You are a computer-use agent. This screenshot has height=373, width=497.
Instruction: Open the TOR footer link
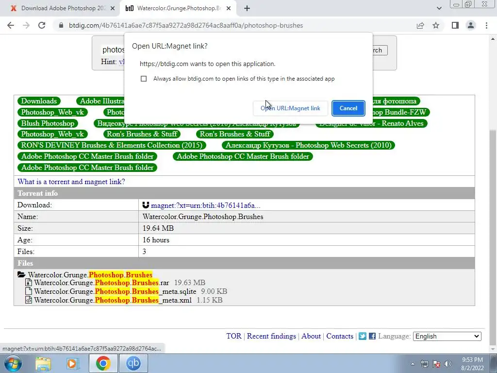pyautogui.click(x=234, y=336)
